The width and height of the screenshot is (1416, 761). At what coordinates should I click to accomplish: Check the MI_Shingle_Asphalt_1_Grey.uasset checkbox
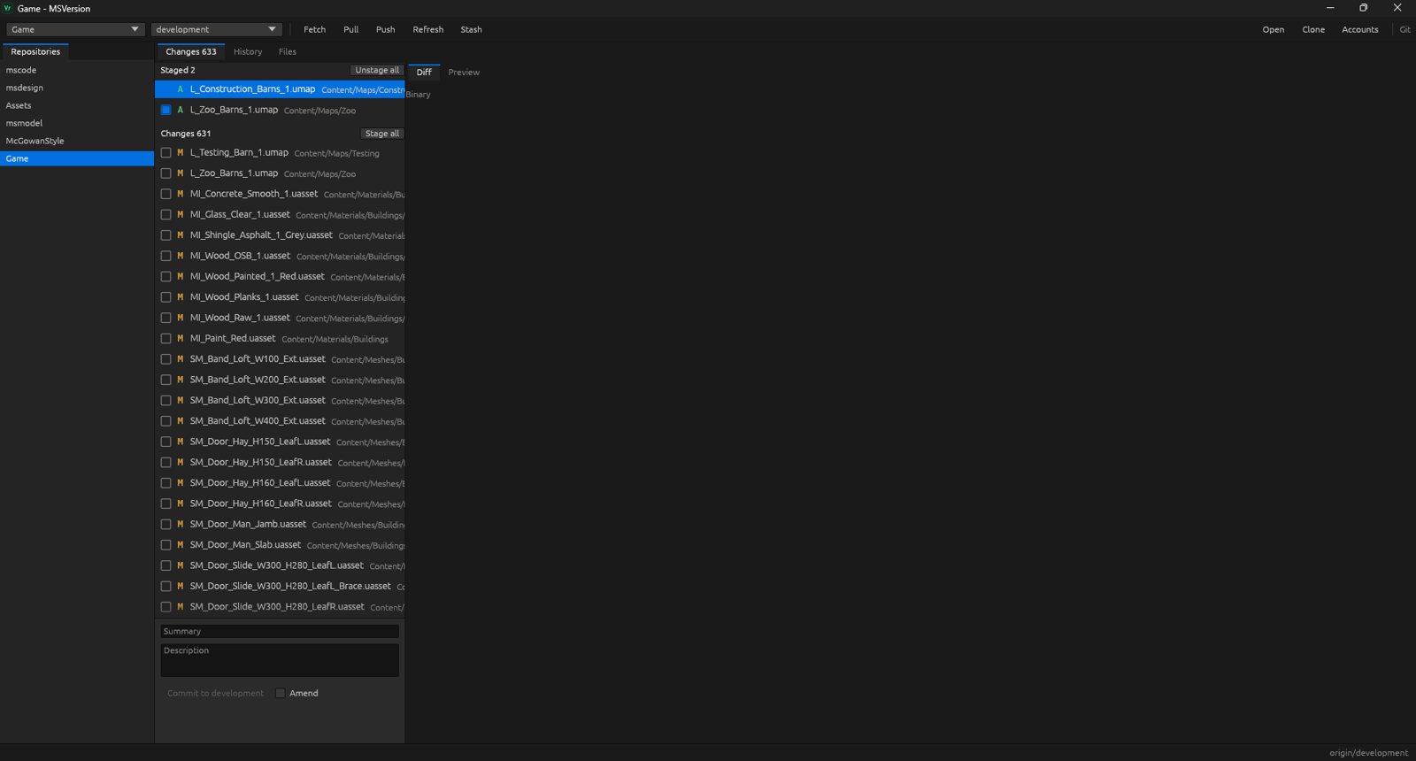(x=165, y=235)
